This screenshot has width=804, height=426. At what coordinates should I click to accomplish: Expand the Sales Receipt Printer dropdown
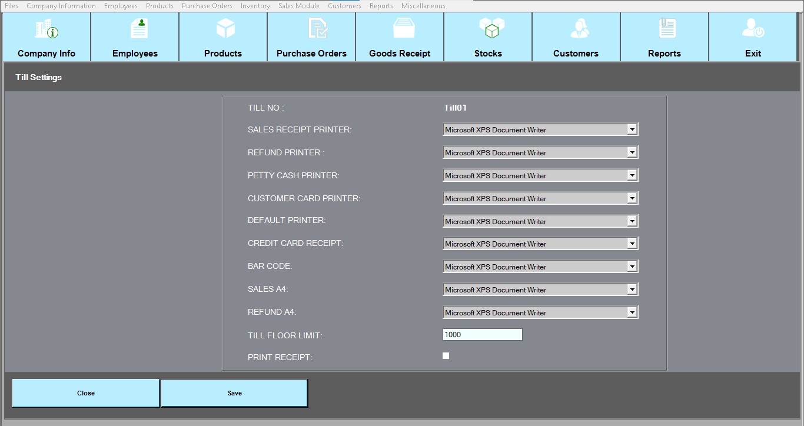pos(632,129)
